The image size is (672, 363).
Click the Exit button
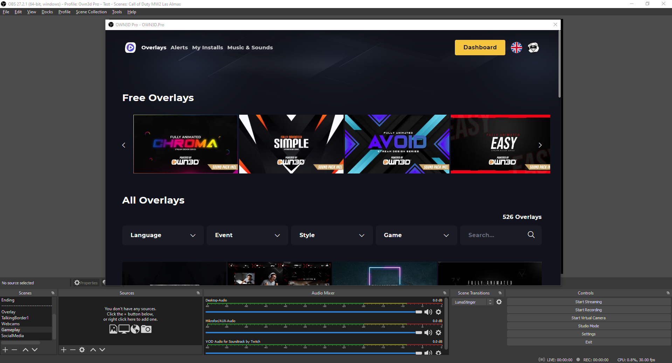pos(588,342)
